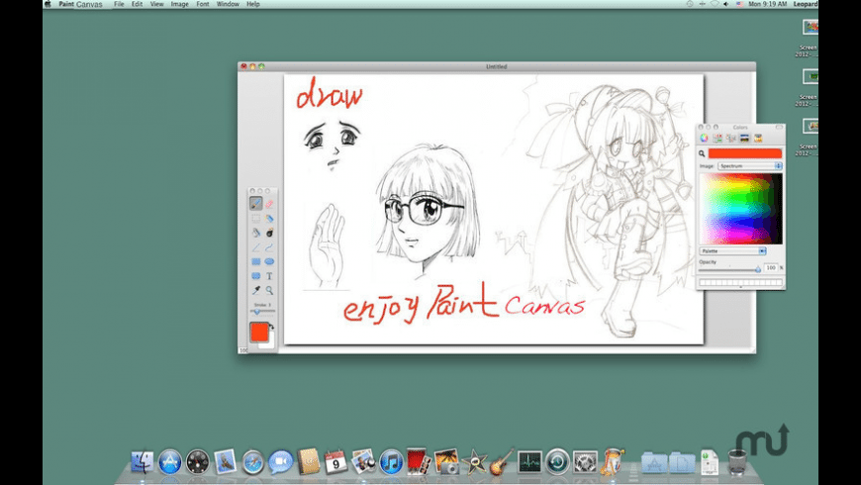Open the Edit menu
861x485 pixels.
click(x=137, y=4)
